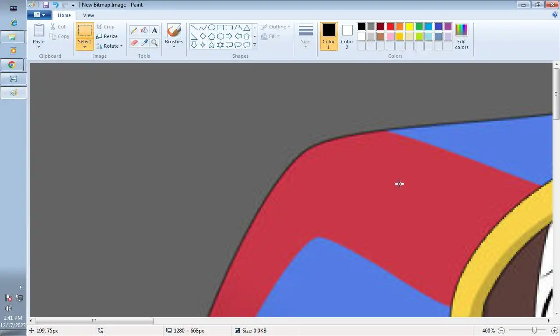The width and height of the screenshot is (560, 336).
Task: Select the Eraser tool
Action: 134,43
